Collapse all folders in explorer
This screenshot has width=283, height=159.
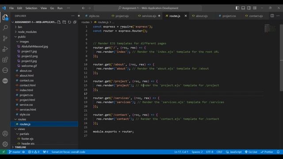pos(75,22)
